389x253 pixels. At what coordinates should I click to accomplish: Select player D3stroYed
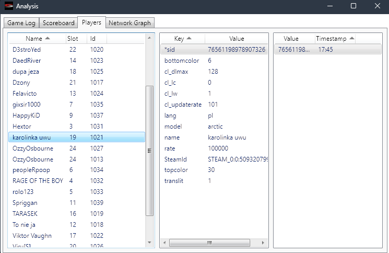point(77,50)
